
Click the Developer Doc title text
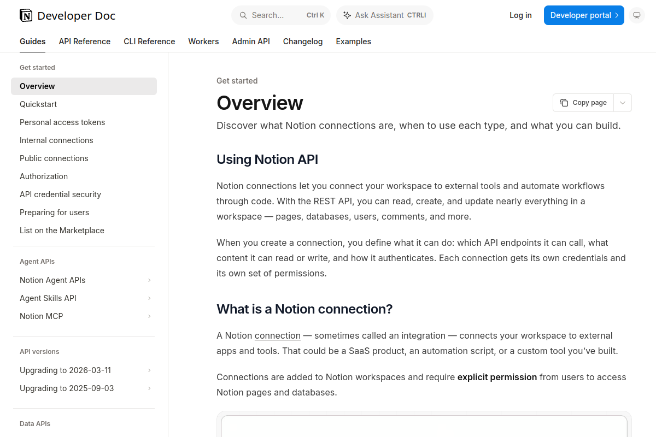[77, 16]
